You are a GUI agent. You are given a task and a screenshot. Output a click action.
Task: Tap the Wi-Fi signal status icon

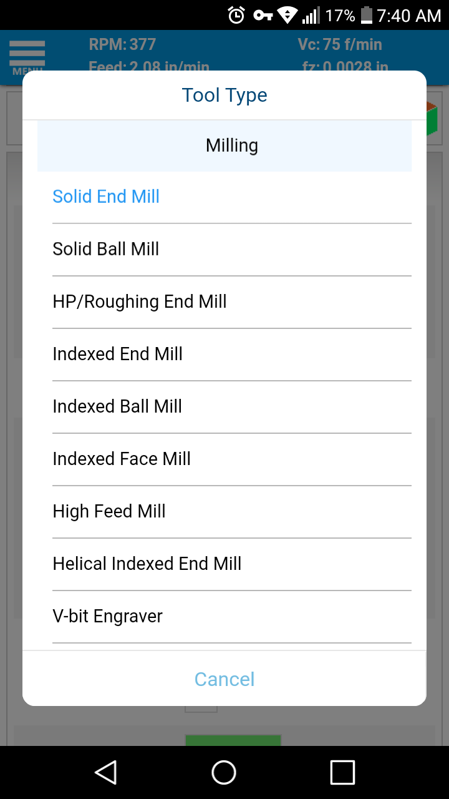pos(287,15)
